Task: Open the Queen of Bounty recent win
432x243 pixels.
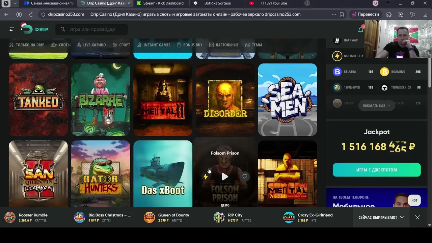Action: 167,217
